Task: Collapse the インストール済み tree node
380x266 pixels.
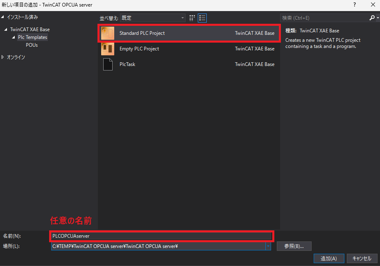Action: (3, 17)
